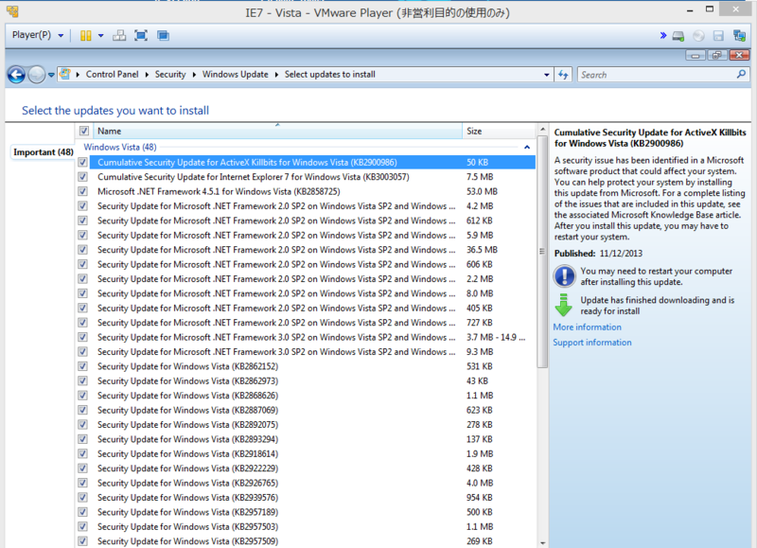This screenshot has height=548, width=757.
Task: Click the search magnifier icon
Action: coord(741,75)
